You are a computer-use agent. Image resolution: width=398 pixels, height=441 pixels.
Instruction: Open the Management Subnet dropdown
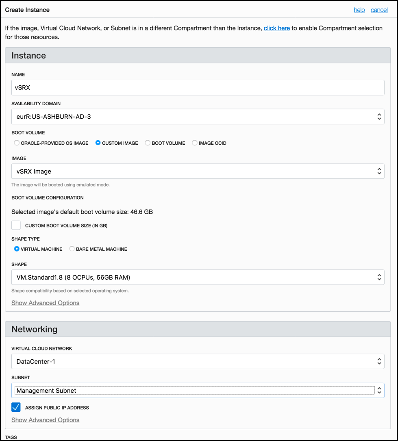(x=198, y=390)
